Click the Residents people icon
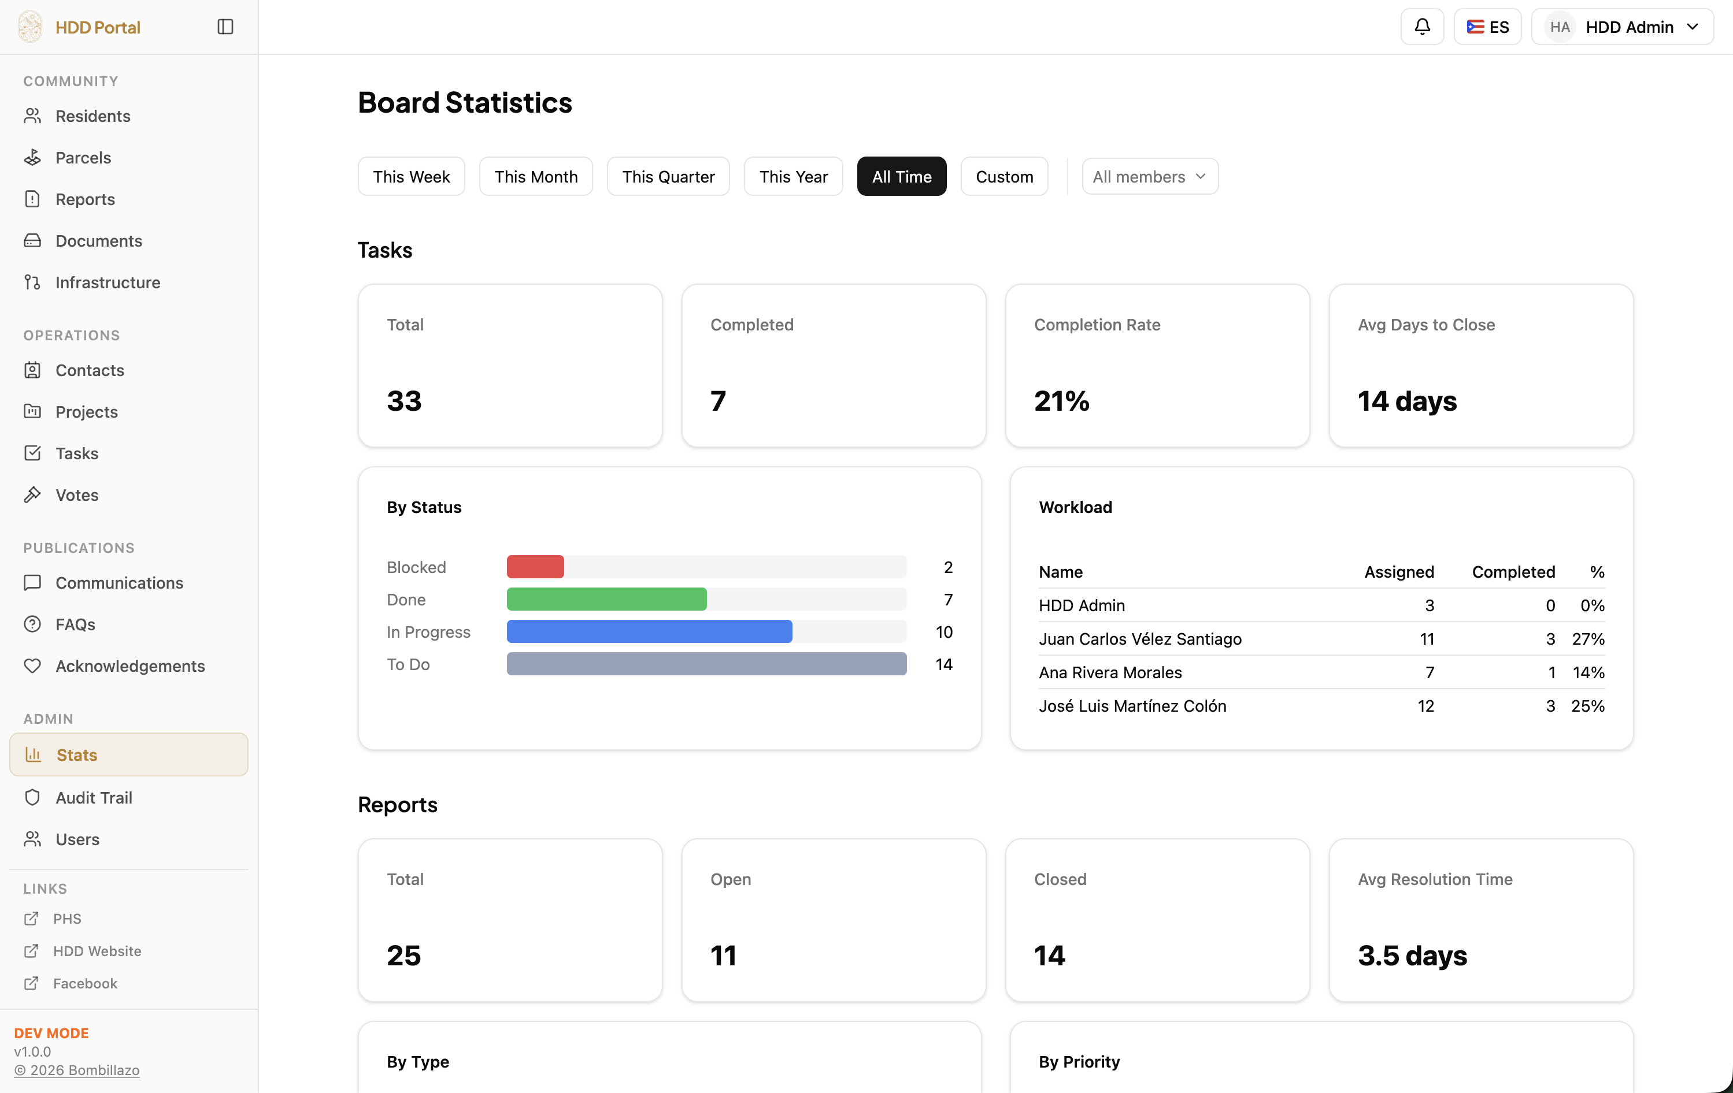 (32, 116)
